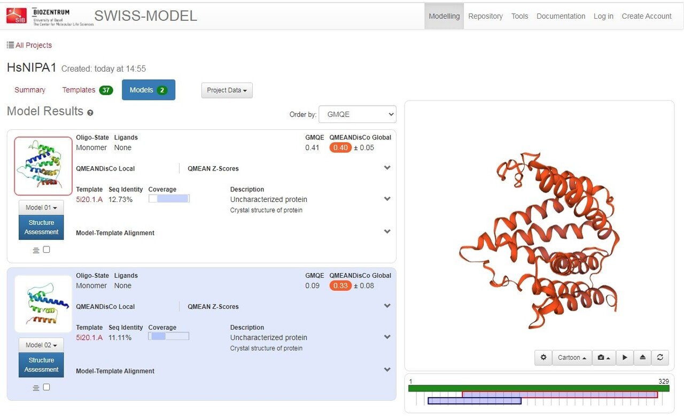Viewport: 684px width, 420px height.
Task: Select the Model 01 structure thumbnail
Action: coord(43,166)
